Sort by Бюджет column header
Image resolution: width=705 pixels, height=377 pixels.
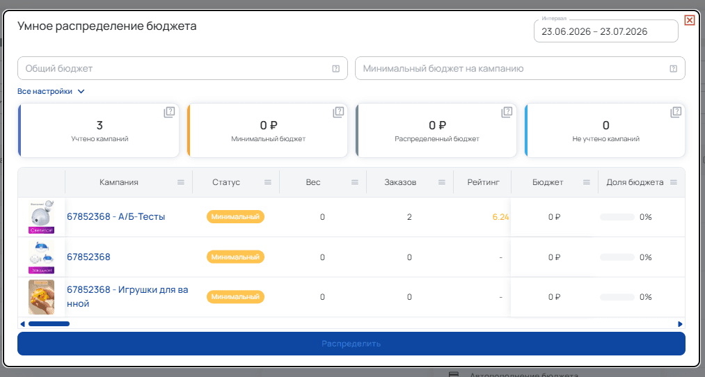pos(548,182)
